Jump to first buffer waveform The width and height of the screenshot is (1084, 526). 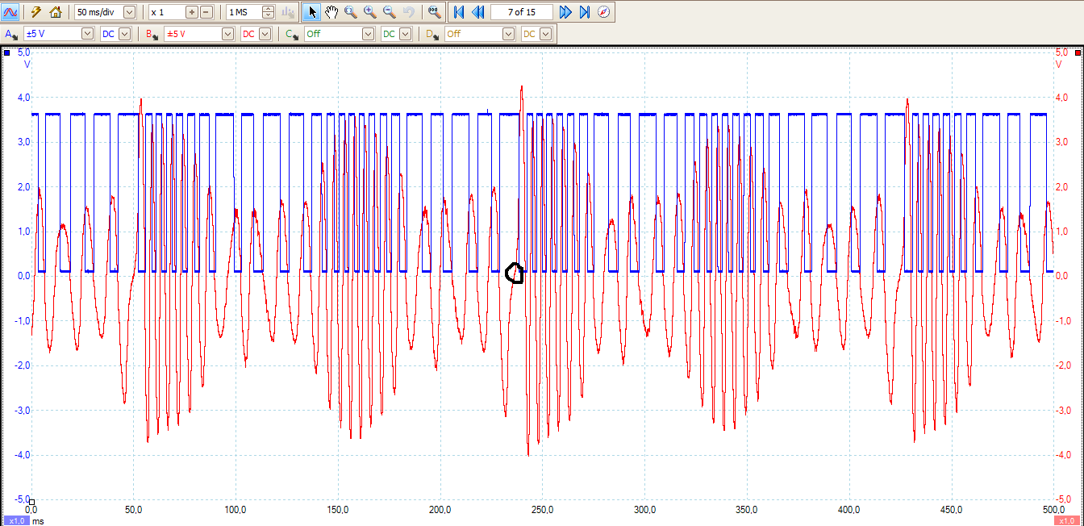(459, 12)
